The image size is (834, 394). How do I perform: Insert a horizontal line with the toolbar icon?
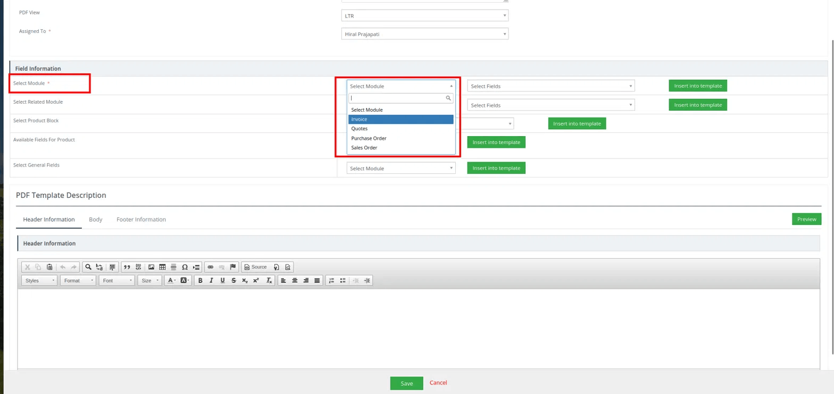click(x=173, y=267)
